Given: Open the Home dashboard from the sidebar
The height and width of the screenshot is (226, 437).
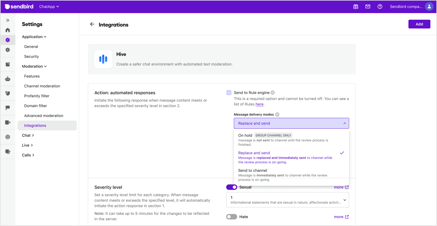Looking at the screenshot, I should 8,30.
